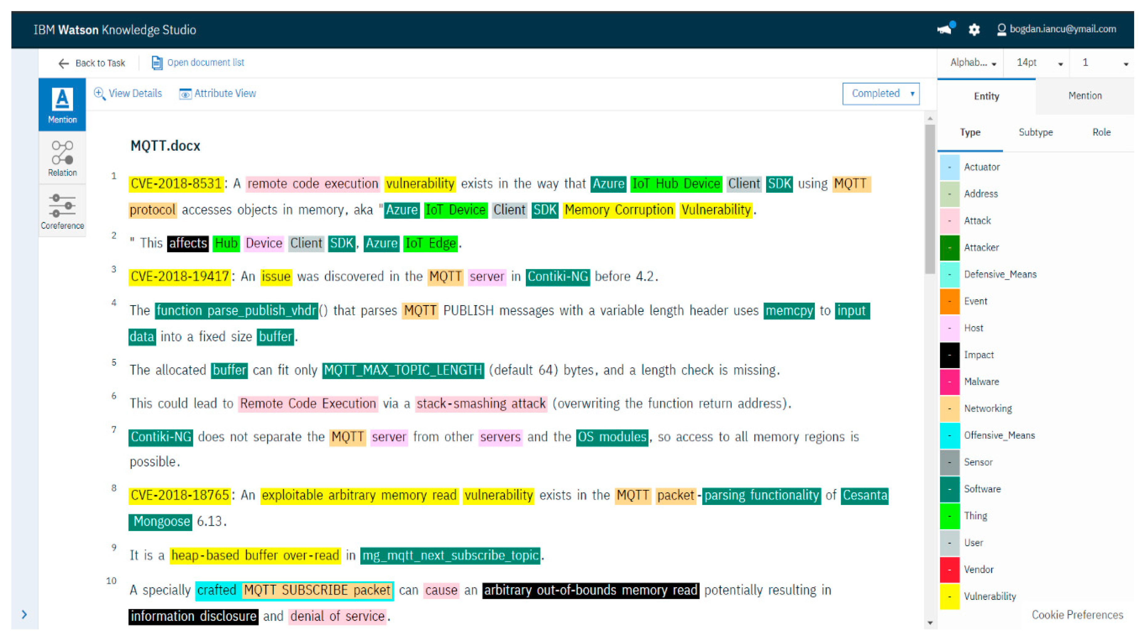The width and height of the screenshot is (1144, 642).
Task: Pick the Host color swatch
Action: [x=950, y=328]
